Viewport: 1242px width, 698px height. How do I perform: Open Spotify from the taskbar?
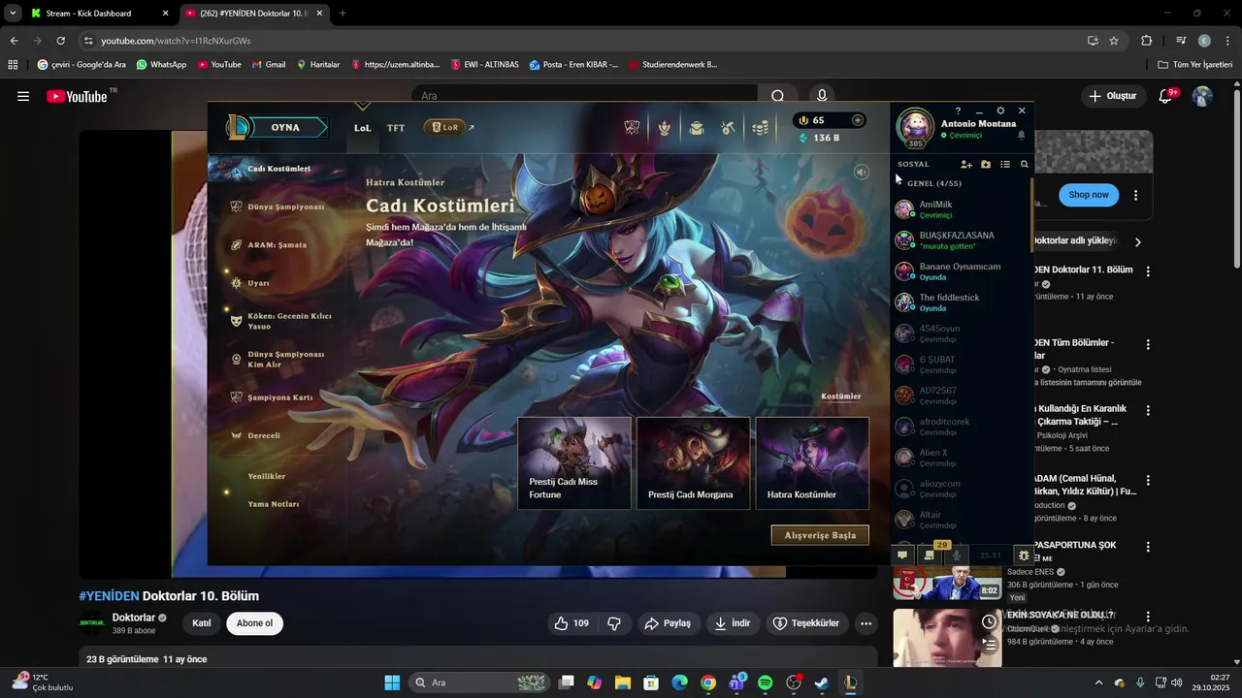[765, 682]
